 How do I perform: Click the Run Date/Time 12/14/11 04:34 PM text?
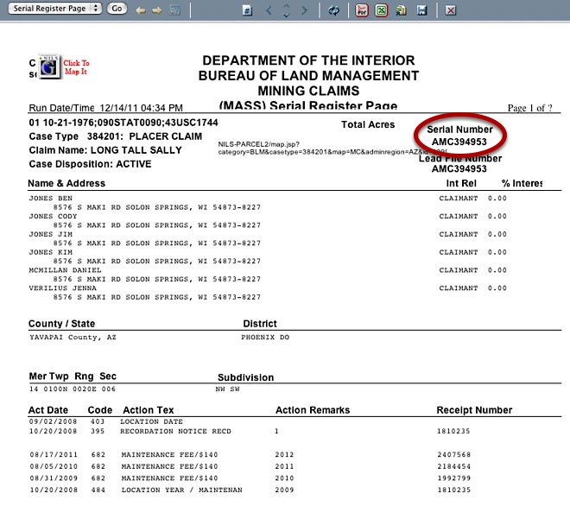coord(105,108)
